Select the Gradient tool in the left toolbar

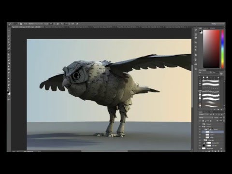point(9,63)
